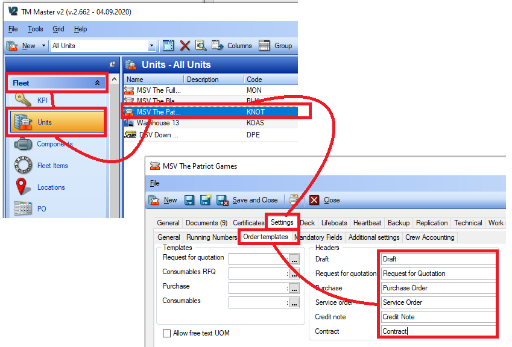Collapse the Fleet section in the sidebar

[x=97, y=83]
